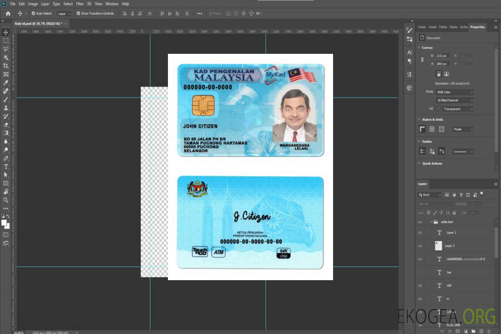Select the Move tool in the toolbox
This screenshot has height=334, width=501.
tap(6, 32)
